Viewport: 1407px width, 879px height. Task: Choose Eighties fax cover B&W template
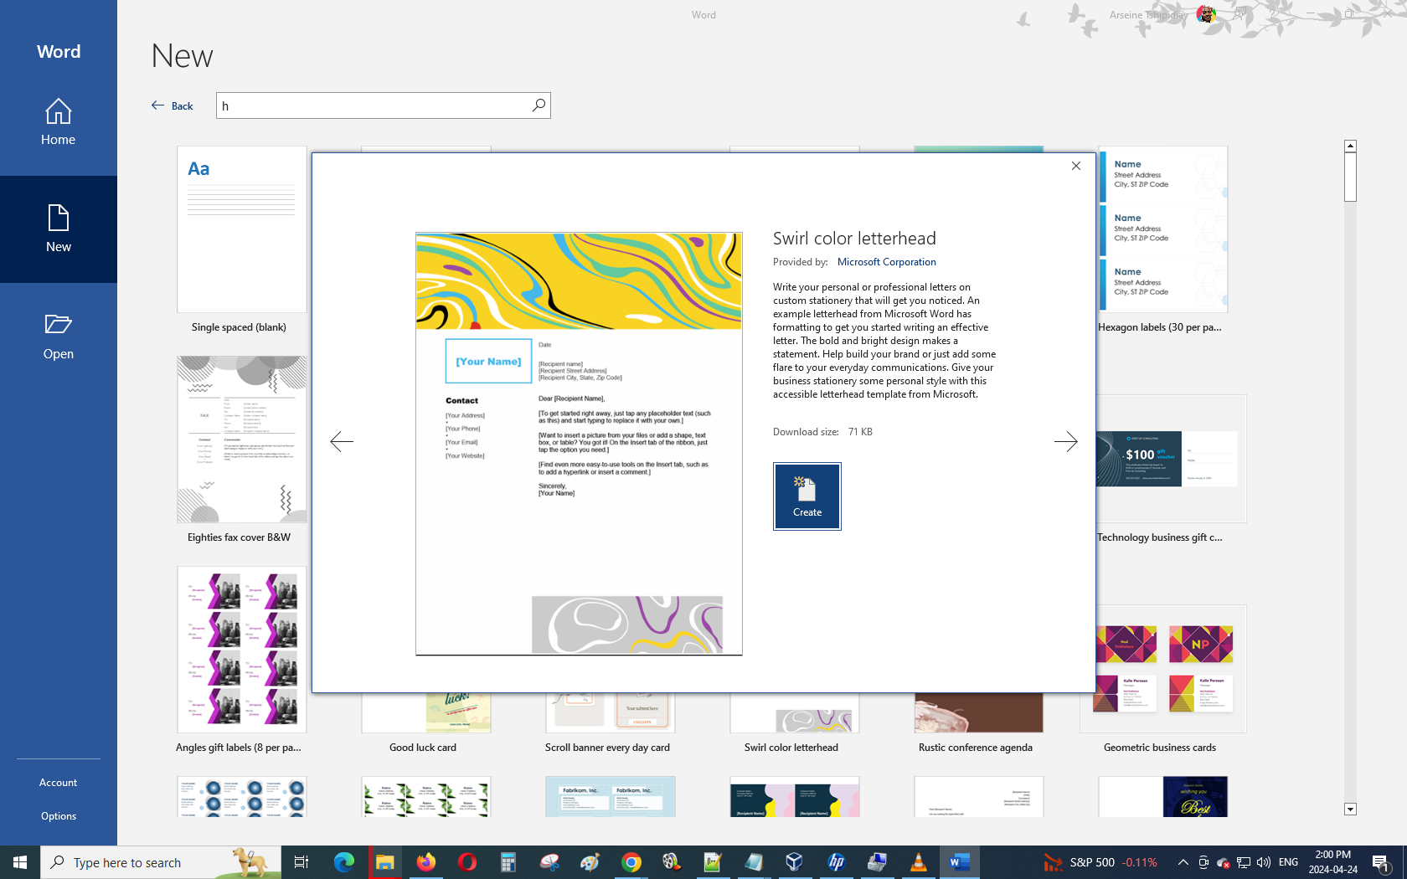pyautogui.click(x=241, y=440)
